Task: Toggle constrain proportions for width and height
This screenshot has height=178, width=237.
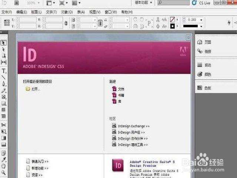Action: [x=66, y=23]
